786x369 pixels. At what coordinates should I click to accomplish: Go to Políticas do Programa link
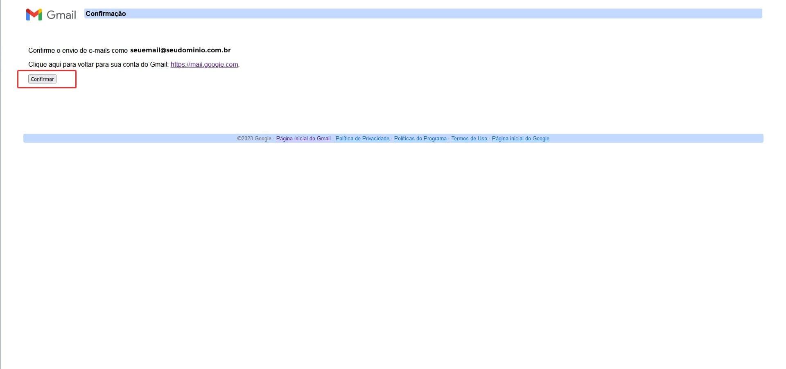420,139
